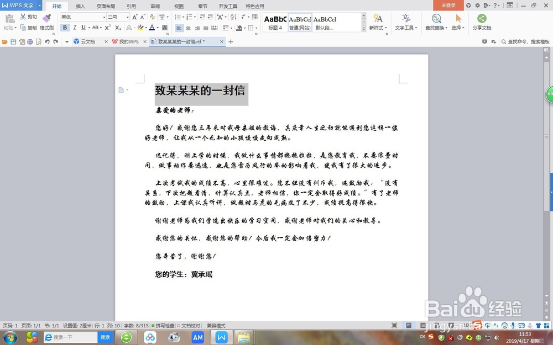Toggle spell check (拼写检查) in status bar
The height and width of the screenshot is (345, 553).
point(163,326)
